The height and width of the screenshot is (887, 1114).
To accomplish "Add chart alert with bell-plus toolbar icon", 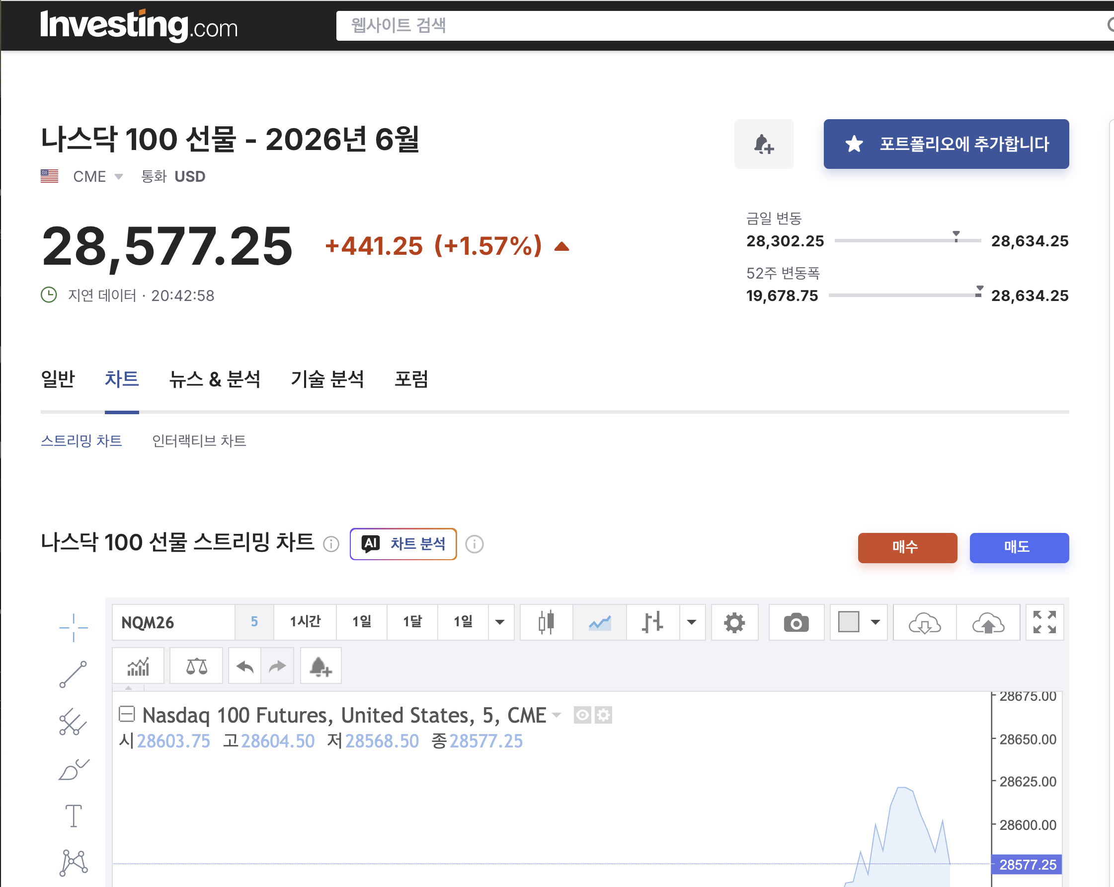I will tap(320, 666).
